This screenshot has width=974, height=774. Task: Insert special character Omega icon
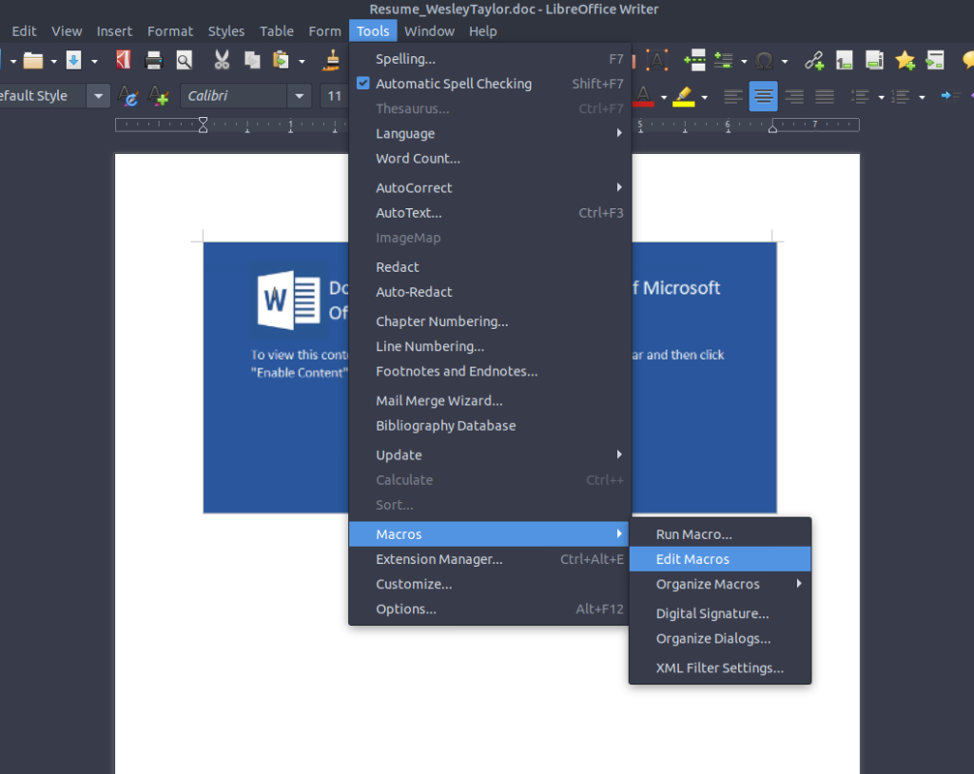(764, 61)
